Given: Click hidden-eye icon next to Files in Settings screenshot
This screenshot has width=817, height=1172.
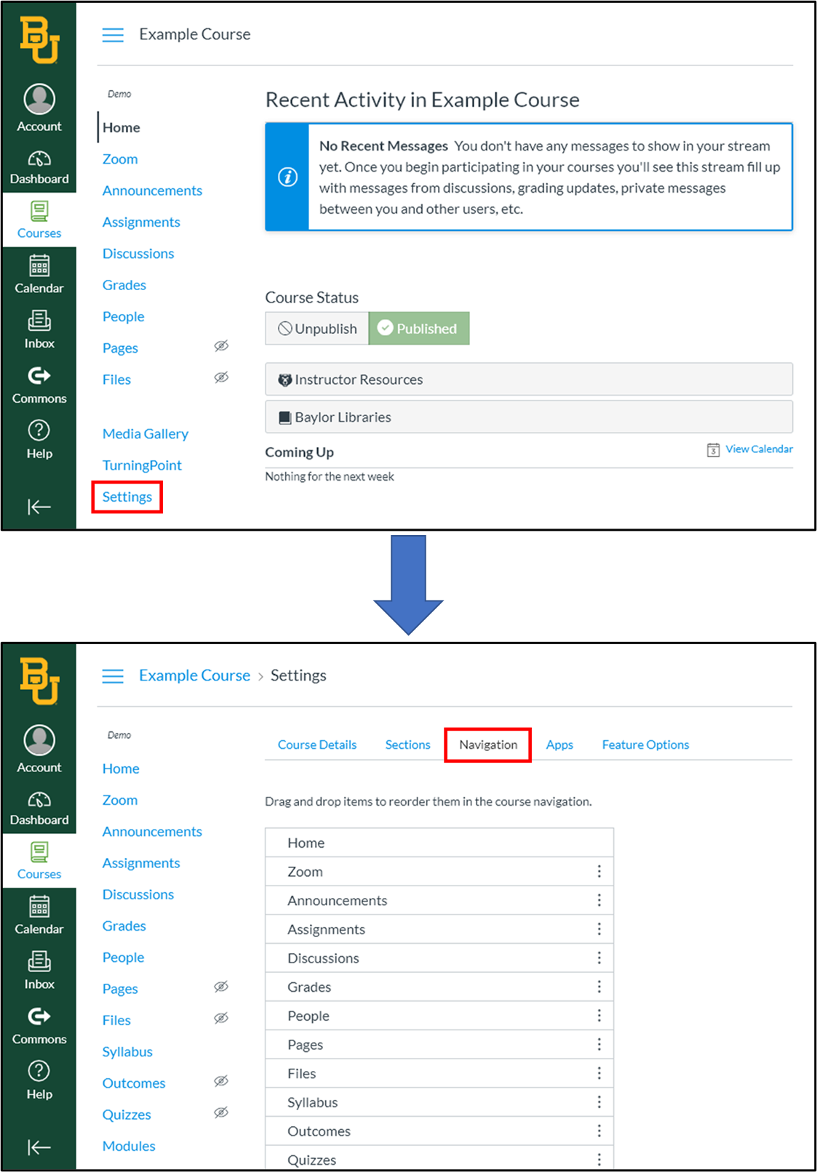Looking at the screenshot, I should coord(221,1018).
